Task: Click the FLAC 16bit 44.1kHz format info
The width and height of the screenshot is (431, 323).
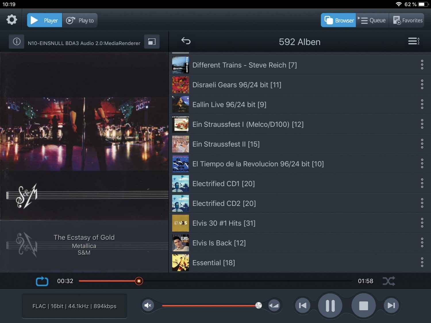Action: click(74, 306)
